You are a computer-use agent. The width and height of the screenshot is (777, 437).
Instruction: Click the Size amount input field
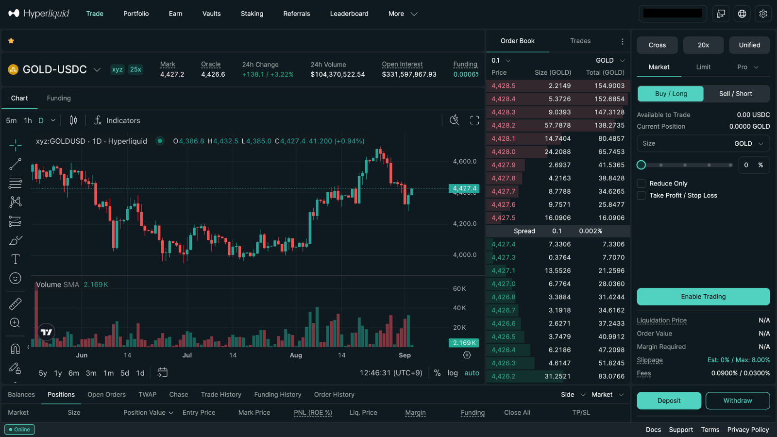tap(703, 144)
